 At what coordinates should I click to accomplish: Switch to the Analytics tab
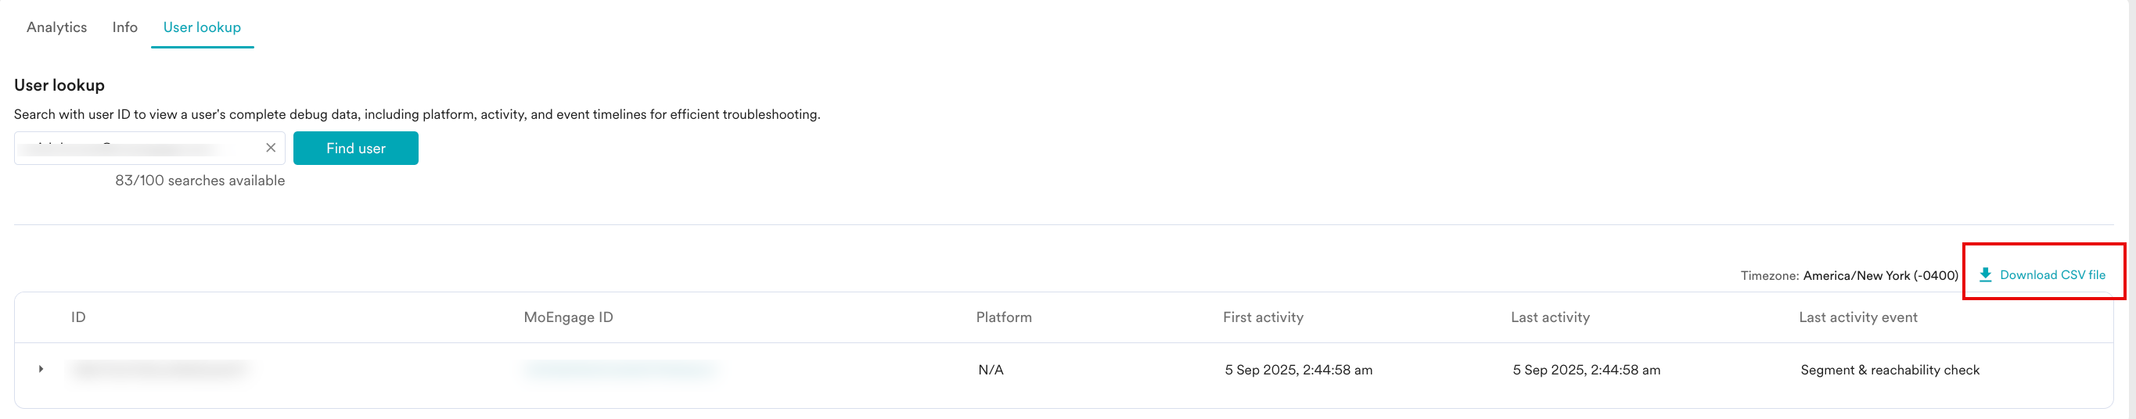pos(56,27)
